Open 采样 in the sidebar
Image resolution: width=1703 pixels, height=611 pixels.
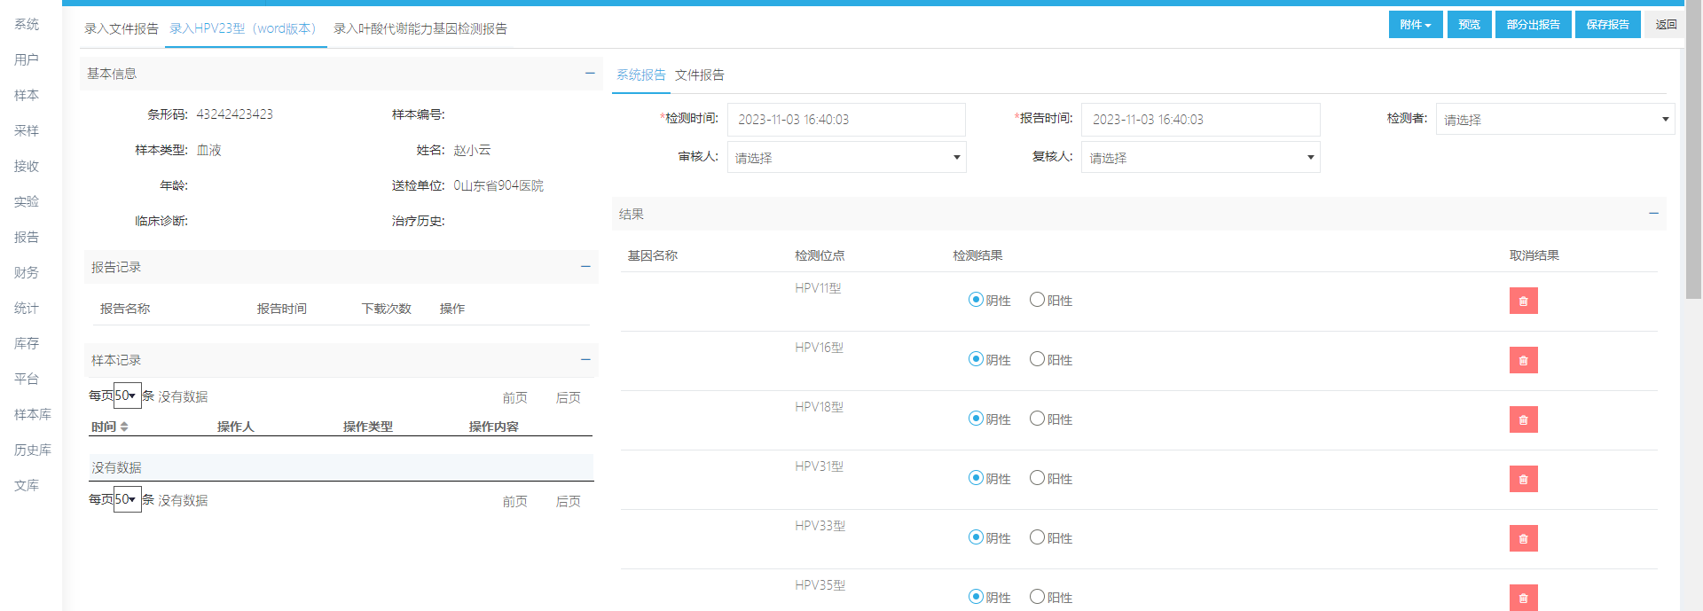(x=27, y=130)
